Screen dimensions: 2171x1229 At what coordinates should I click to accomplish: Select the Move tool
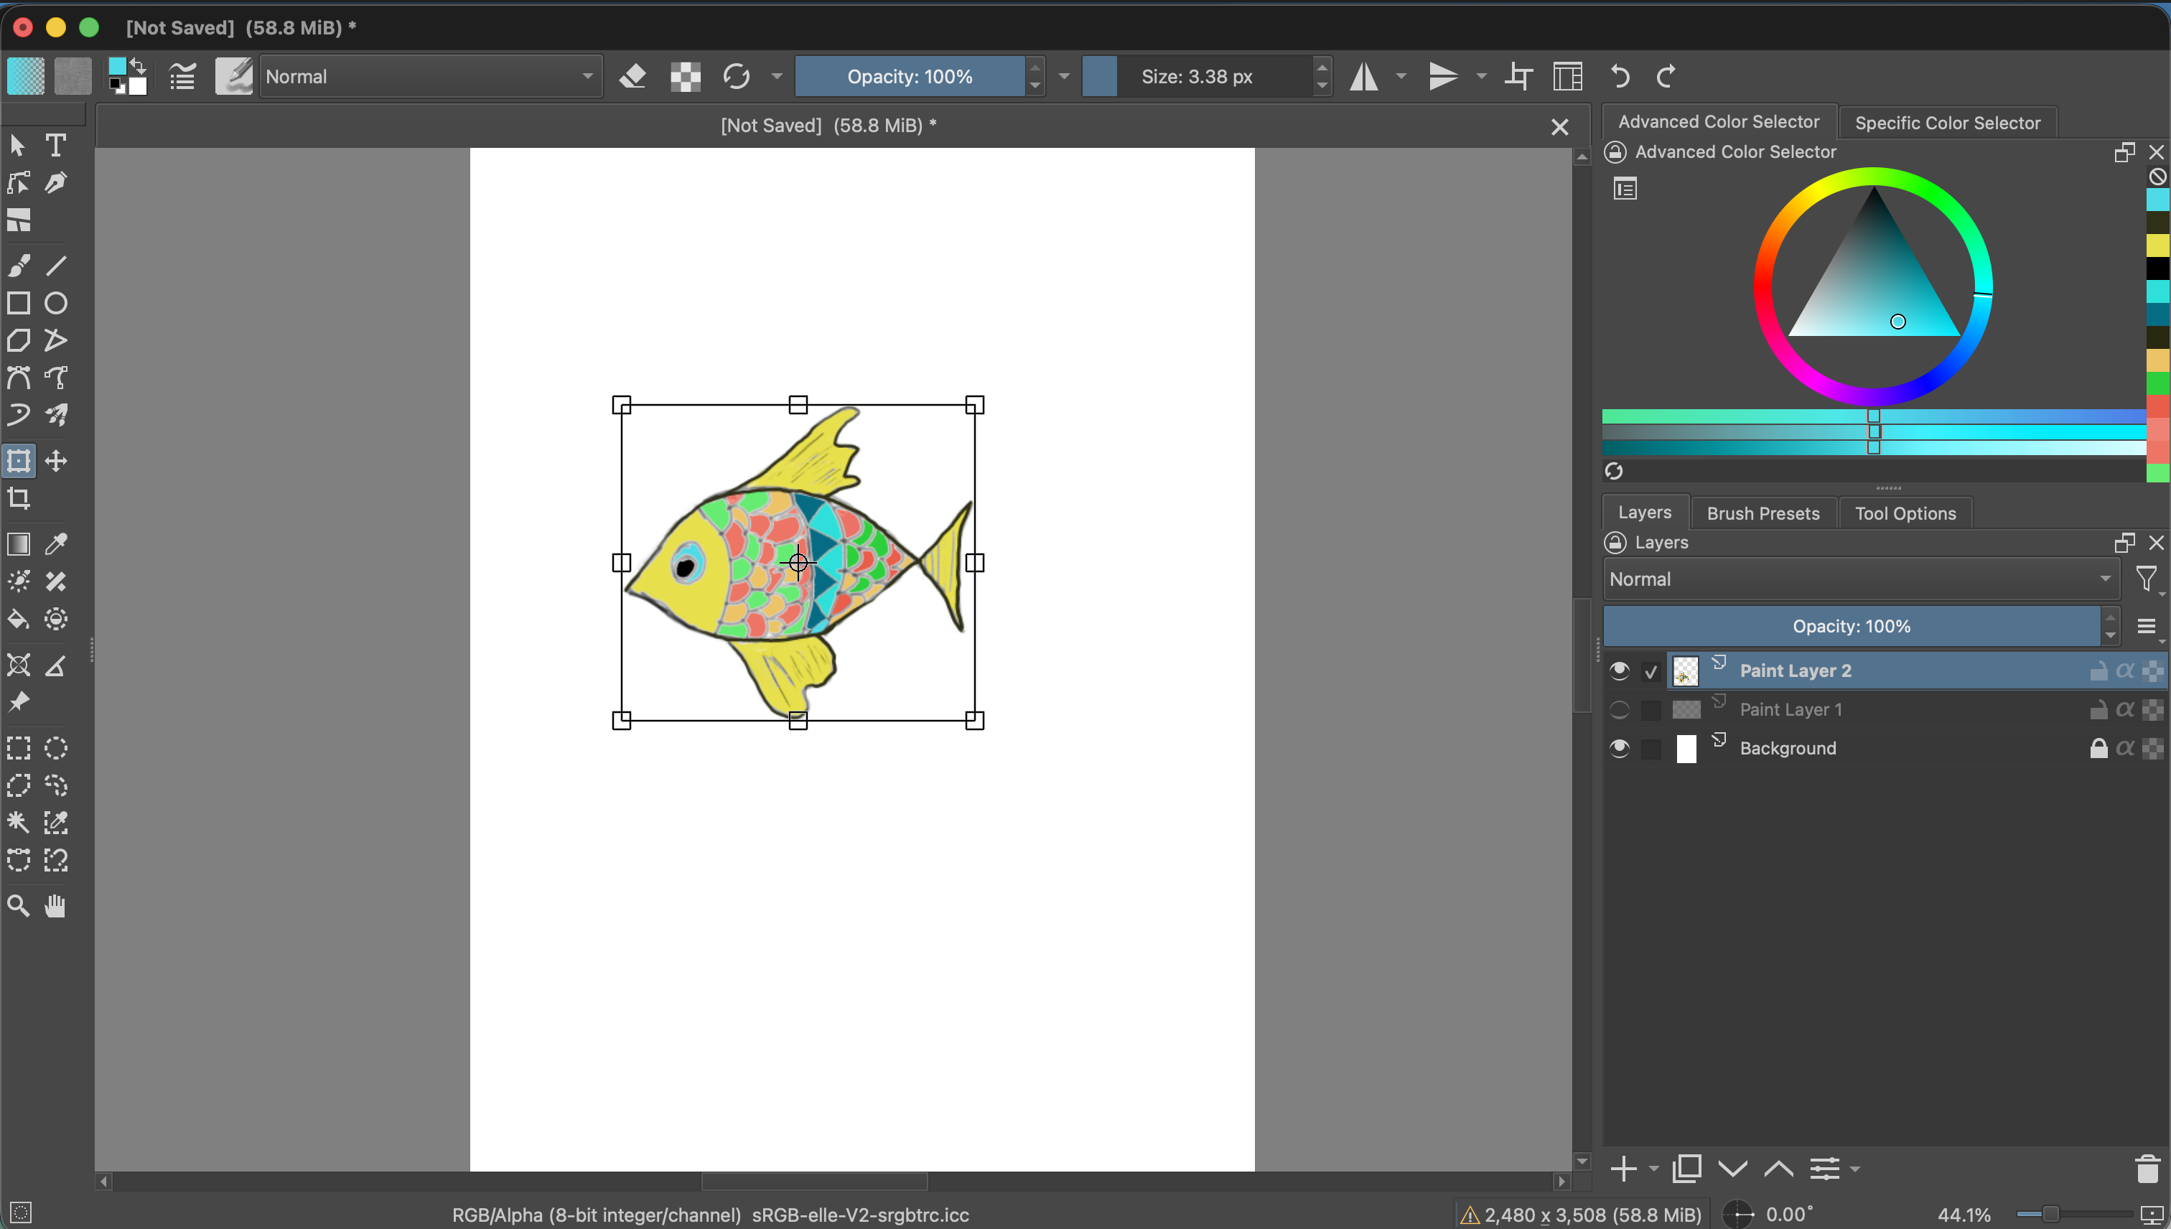(x=56, y=461)
